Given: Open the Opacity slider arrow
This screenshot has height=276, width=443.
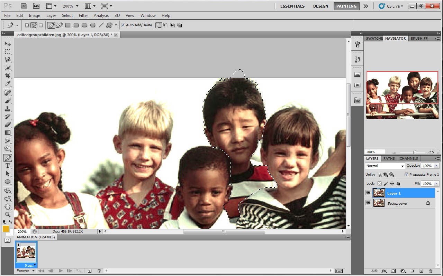Looking at the screenshot, I should (436, 166).
